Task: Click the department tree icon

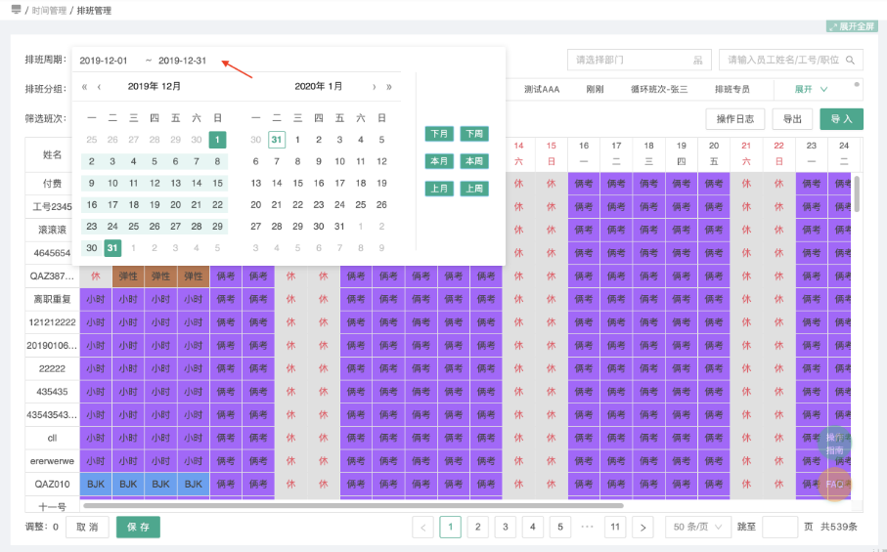Action: [x=697, y=60]
